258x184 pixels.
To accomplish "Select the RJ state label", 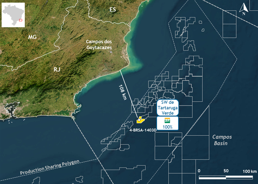I will [x=57, y=69].
